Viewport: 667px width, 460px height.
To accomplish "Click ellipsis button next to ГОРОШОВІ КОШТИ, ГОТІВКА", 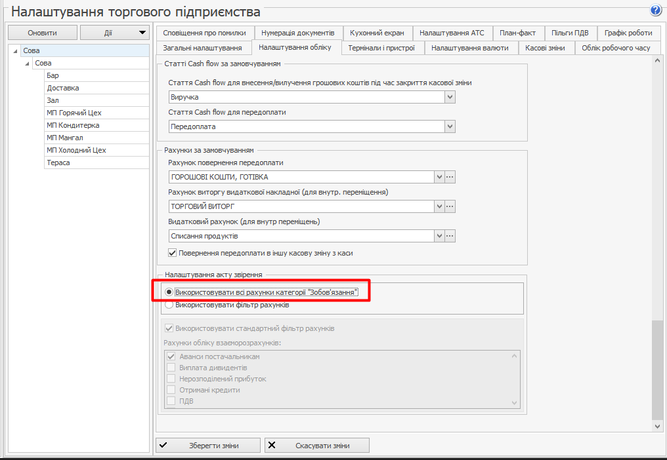I will tap(450, 177).
